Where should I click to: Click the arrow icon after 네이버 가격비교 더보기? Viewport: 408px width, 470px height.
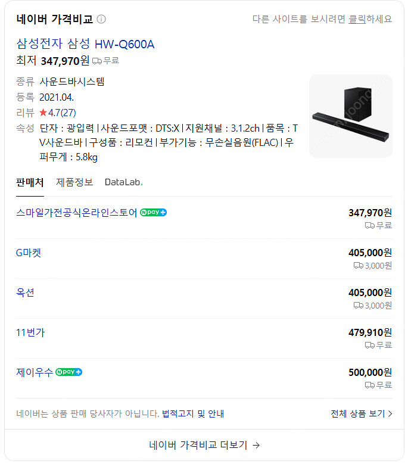point(256,445)
